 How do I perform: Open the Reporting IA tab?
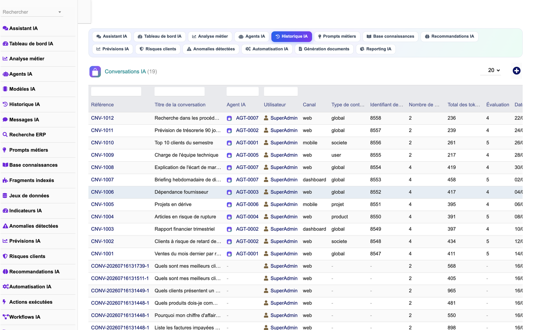(x=375, y=49)
